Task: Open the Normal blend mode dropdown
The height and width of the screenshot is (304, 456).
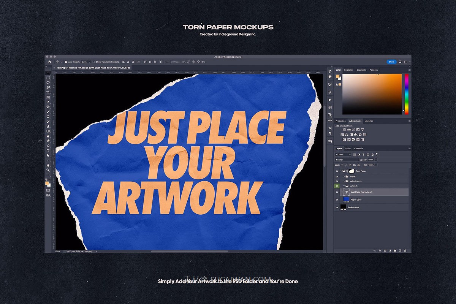Action: [x=347, y=160]
